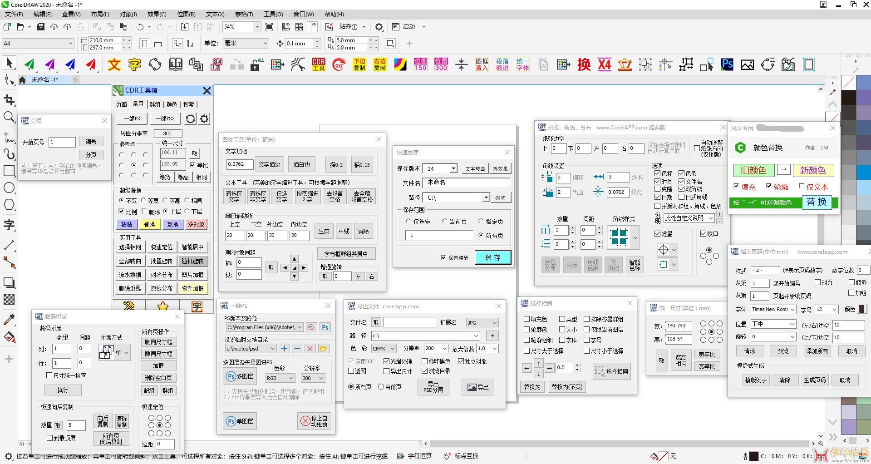Select the Polygon tool
This screenshot has width=871, height=464.
[x=9, y=205]
